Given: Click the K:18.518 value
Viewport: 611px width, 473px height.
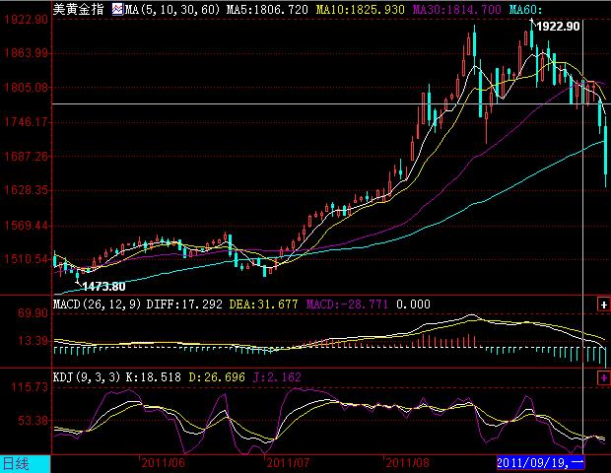Looking at the screenshot, I should tap(153, 376).
